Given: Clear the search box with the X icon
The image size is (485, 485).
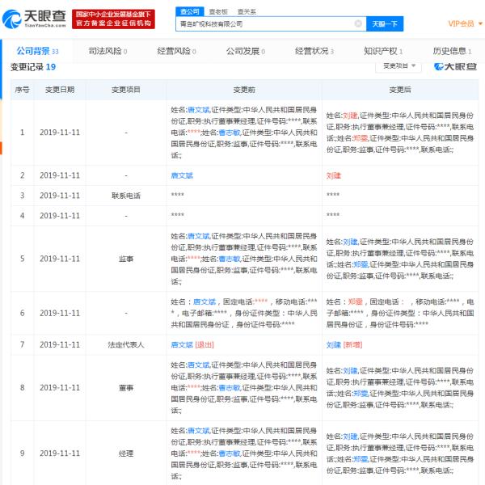Looking at the screenshot, I should point(358,23).
